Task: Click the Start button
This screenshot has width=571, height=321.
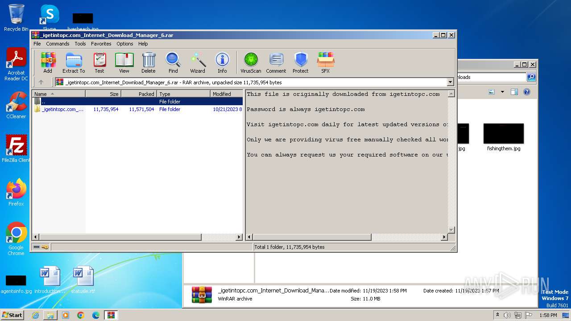Action: point(12,315)
